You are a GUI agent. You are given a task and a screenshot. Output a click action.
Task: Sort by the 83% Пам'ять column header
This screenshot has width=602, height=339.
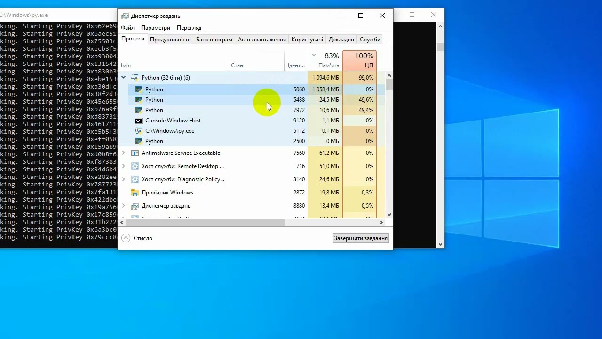(325, 60)
